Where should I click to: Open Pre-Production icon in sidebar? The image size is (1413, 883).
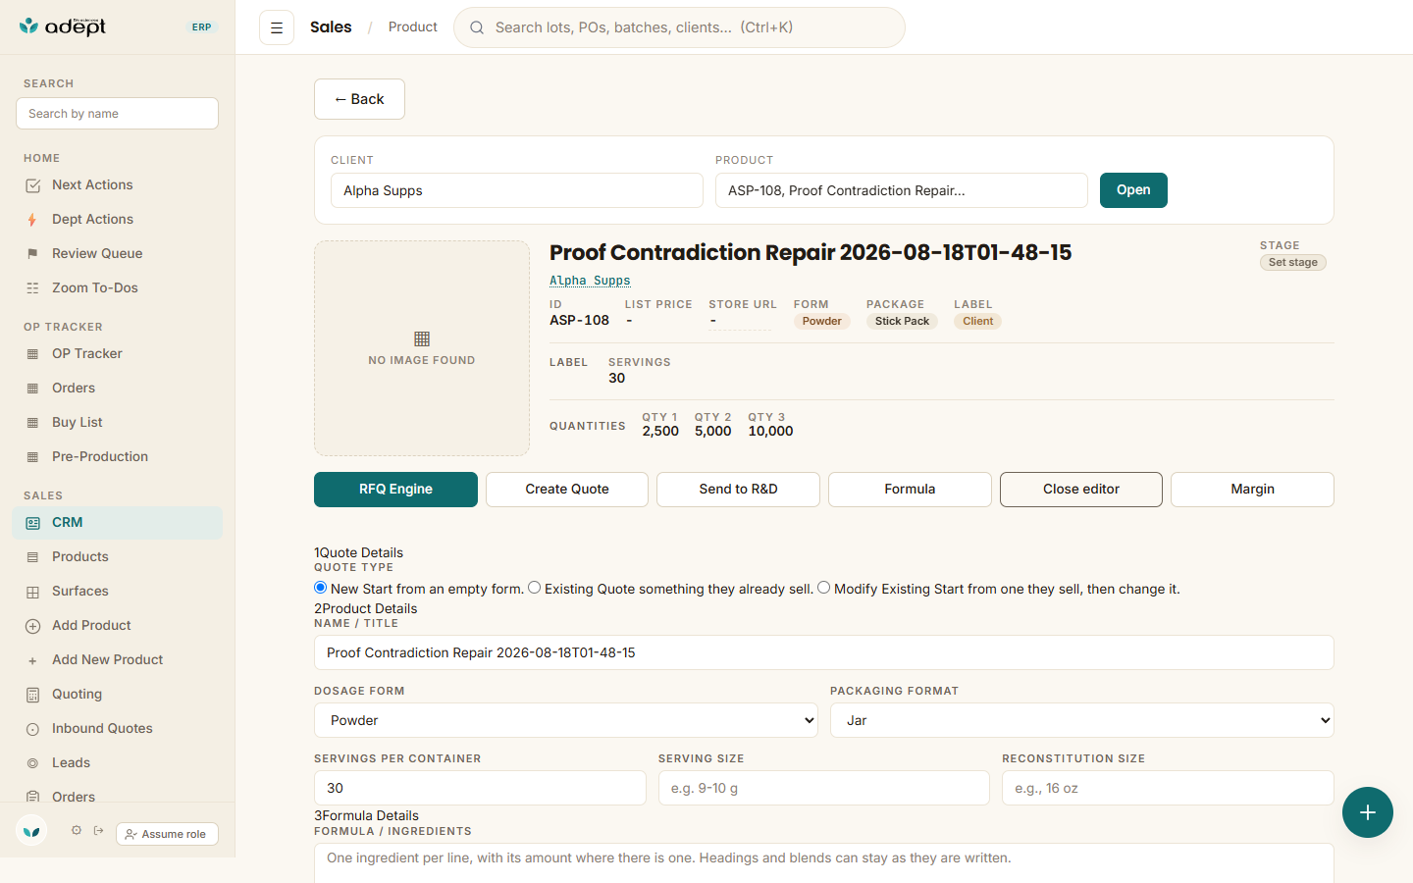32,457
